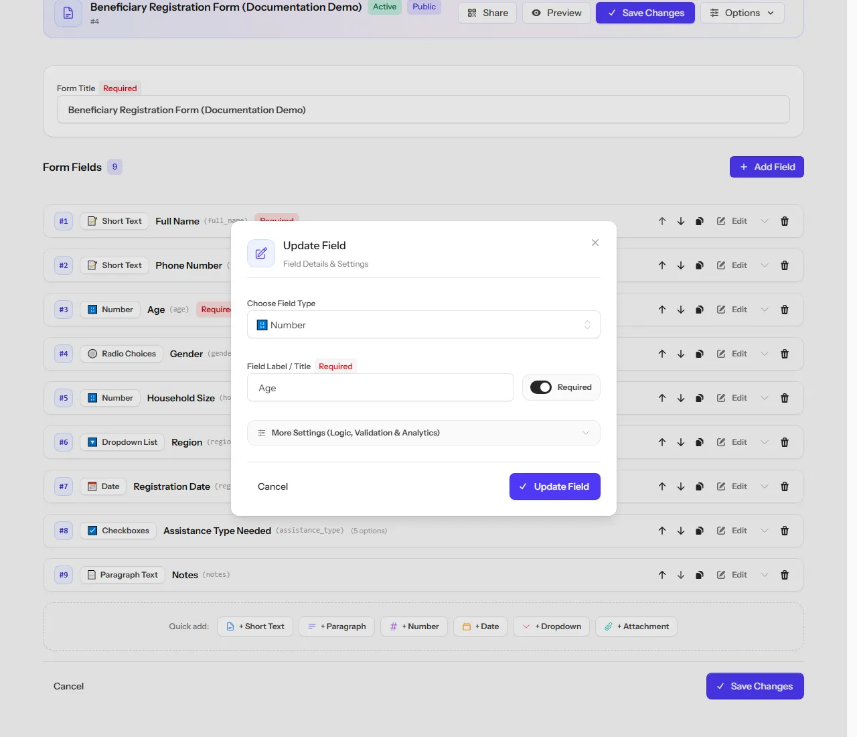Delete the Registration Date field
The image size is (857, 737).
click(x=785, y=486)
